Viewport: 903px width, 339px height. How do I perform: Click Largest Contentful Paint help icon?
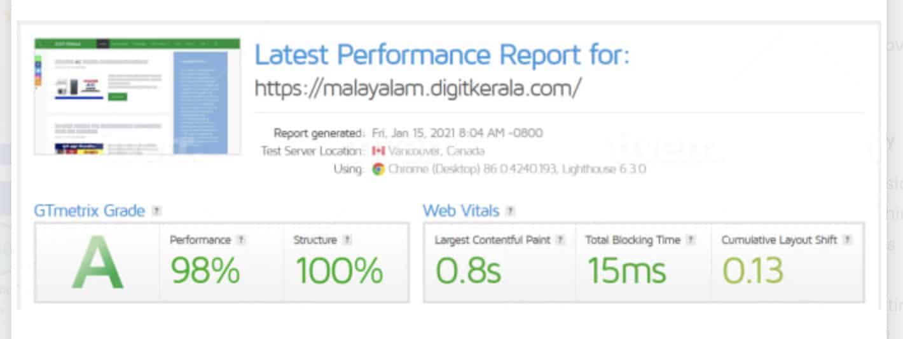[560, 240]
